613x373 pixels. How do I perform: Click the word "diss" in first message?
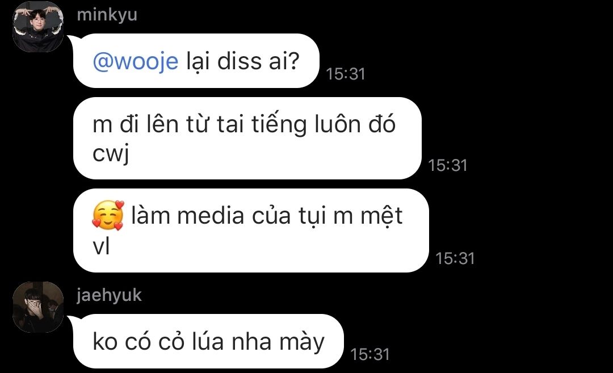click(240, 61)
